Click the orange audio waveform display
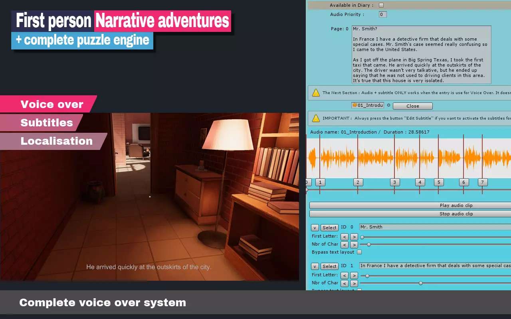 409,158
